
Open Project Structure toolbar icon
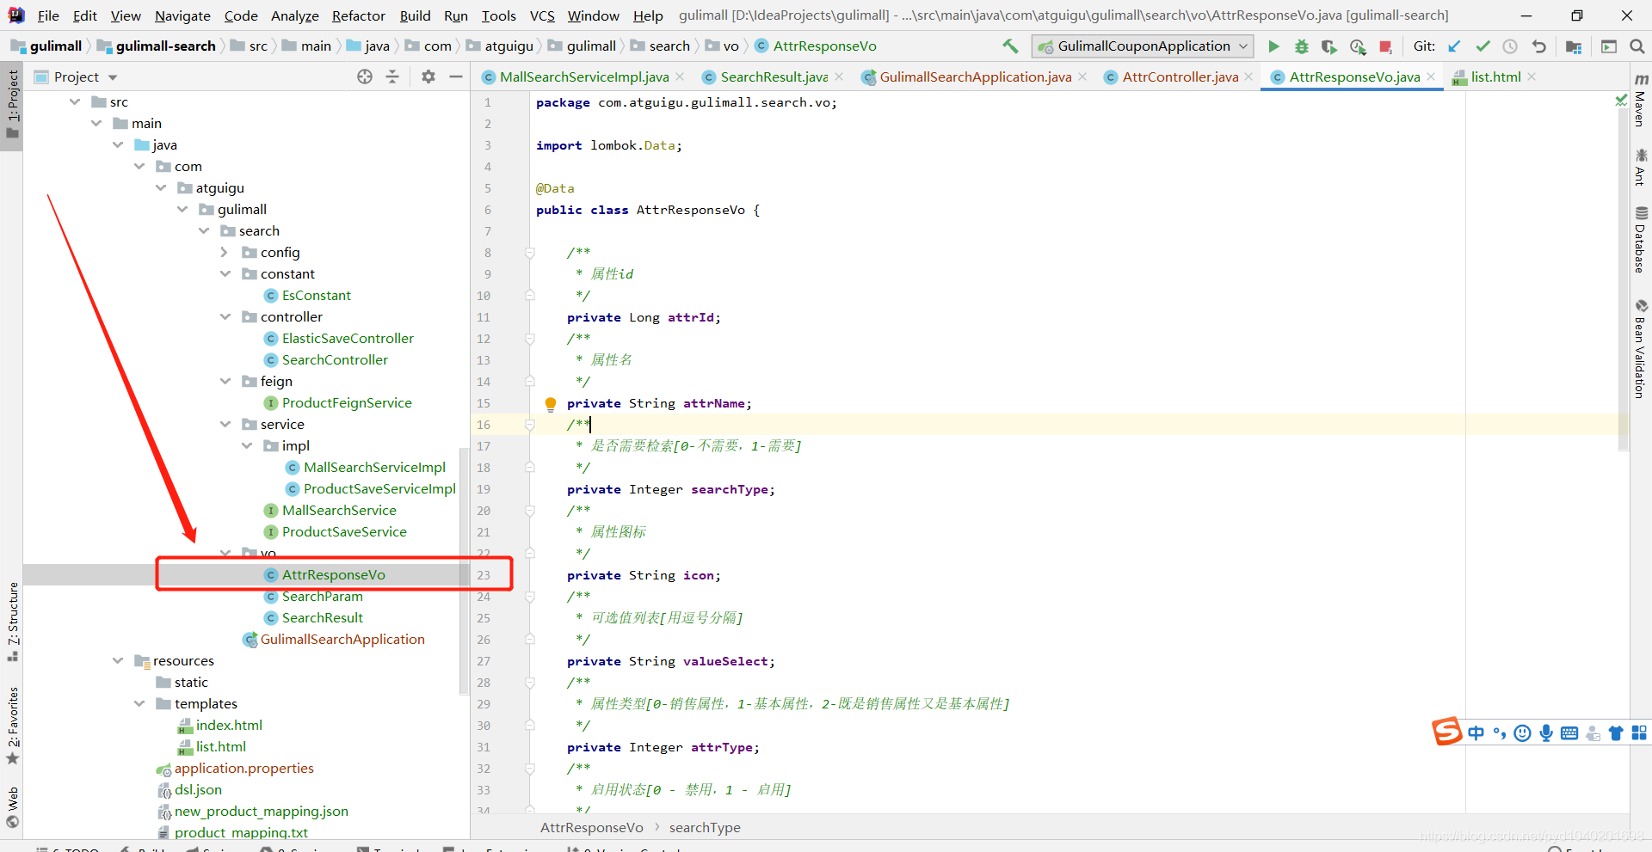click(1574, 46)
